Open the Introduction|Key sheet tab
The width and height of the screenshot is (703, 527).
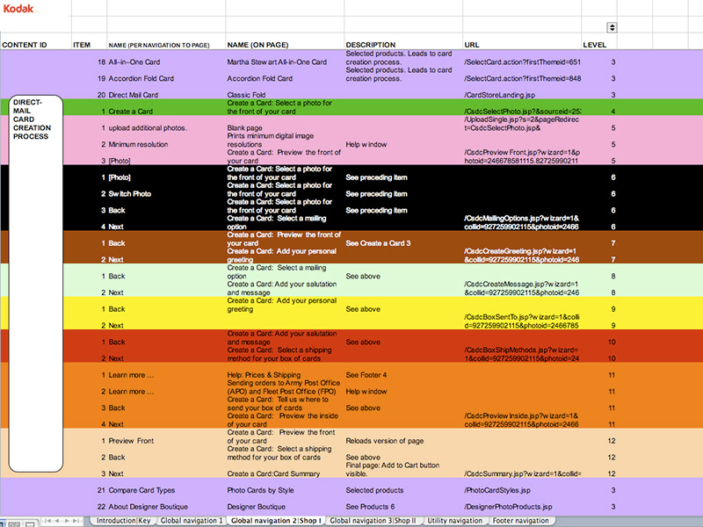123,521
